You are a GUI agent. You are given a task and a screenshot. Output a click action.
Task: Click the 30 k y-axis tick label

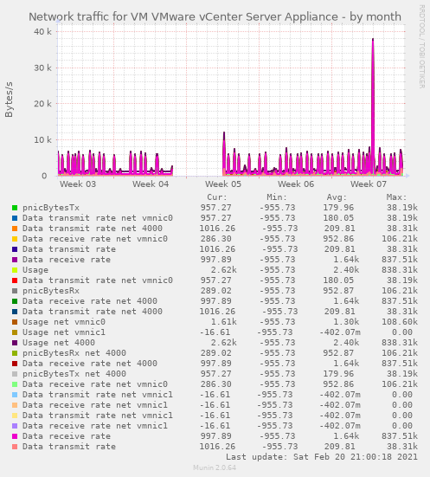(42, 68)
